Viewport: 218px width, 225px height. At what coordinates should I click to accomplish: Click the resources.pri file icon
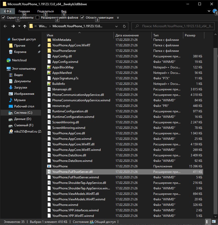49,106
